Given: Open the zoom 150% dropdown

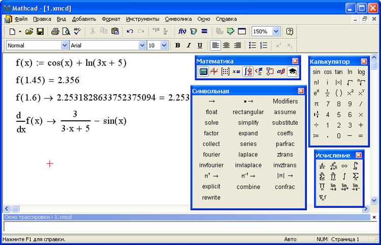Looking at the screenshot, I should pyautogui.click(x=276, y=31).
